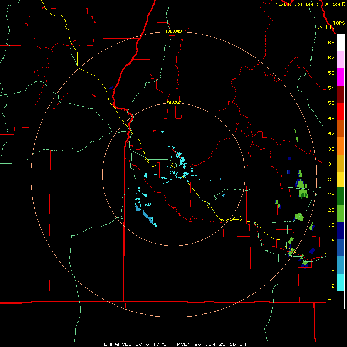The width and height of the screenshot is (347, 347).
Task: Click the legend value 22
Action: click(x=331, y=210)
